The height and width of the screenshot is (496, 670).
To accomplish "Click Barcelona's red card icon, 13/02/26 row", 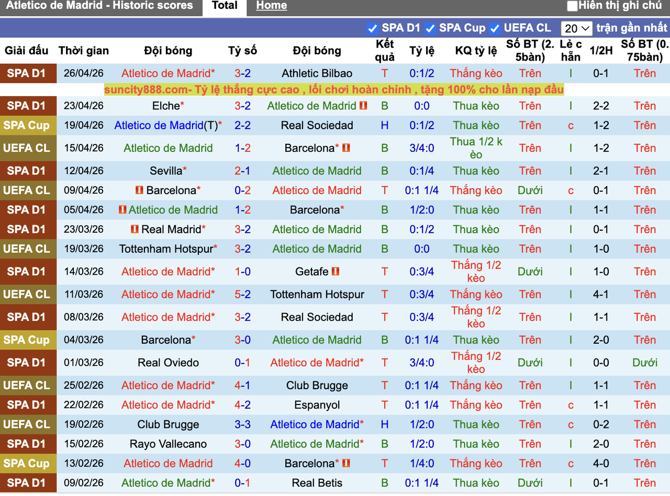I will click(x=346, y=464).
